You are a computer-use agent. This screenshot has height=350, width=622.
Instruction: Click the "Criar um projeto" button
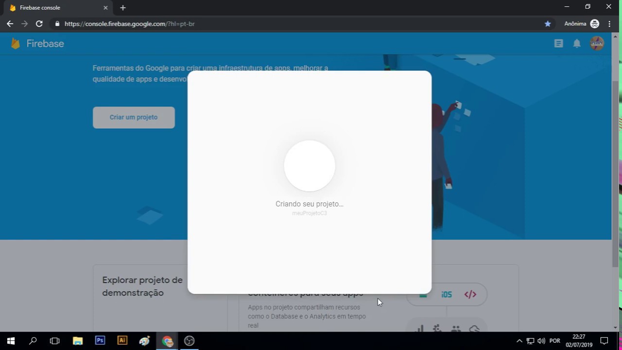click(x=134, y=117)
